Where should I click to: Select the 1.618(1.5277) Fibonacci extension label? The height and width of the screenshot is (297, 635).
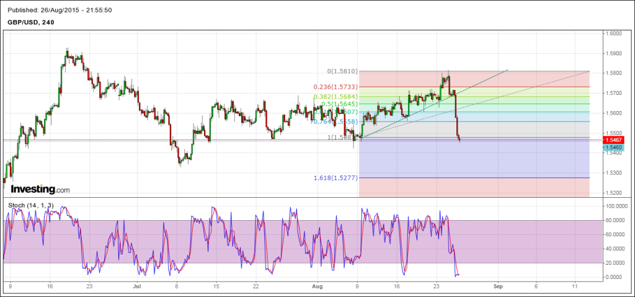pyautogui.click(x=335, y=178)
